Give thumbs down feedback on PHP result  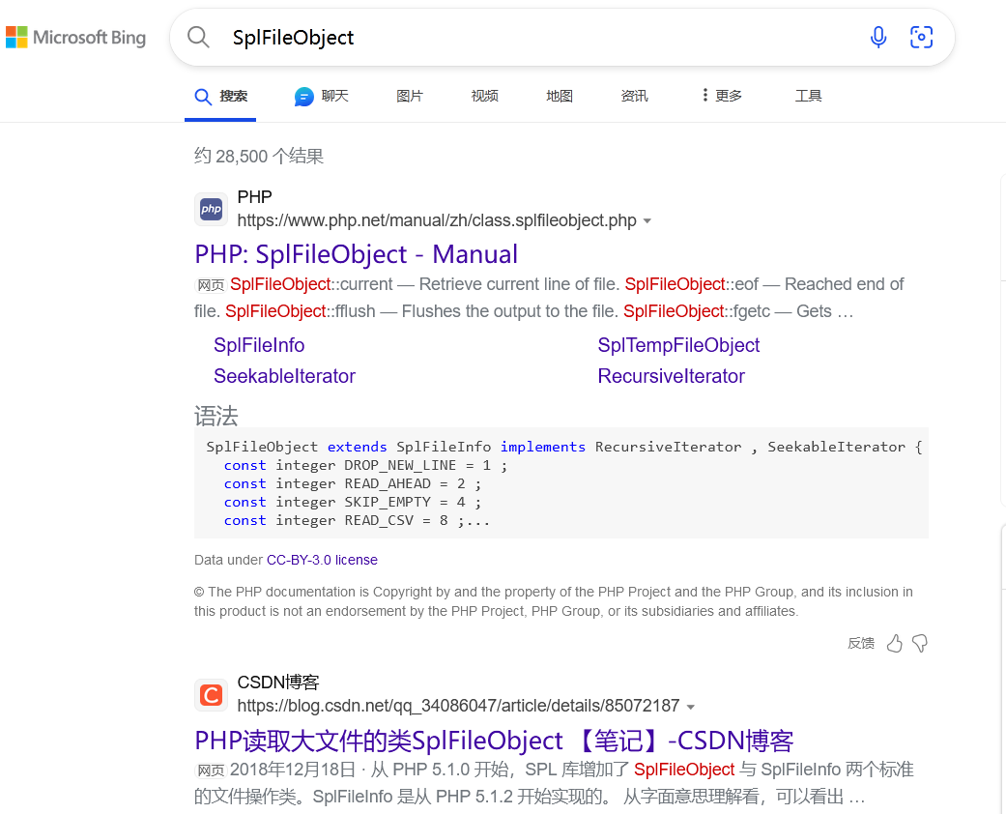pos(920,643)
